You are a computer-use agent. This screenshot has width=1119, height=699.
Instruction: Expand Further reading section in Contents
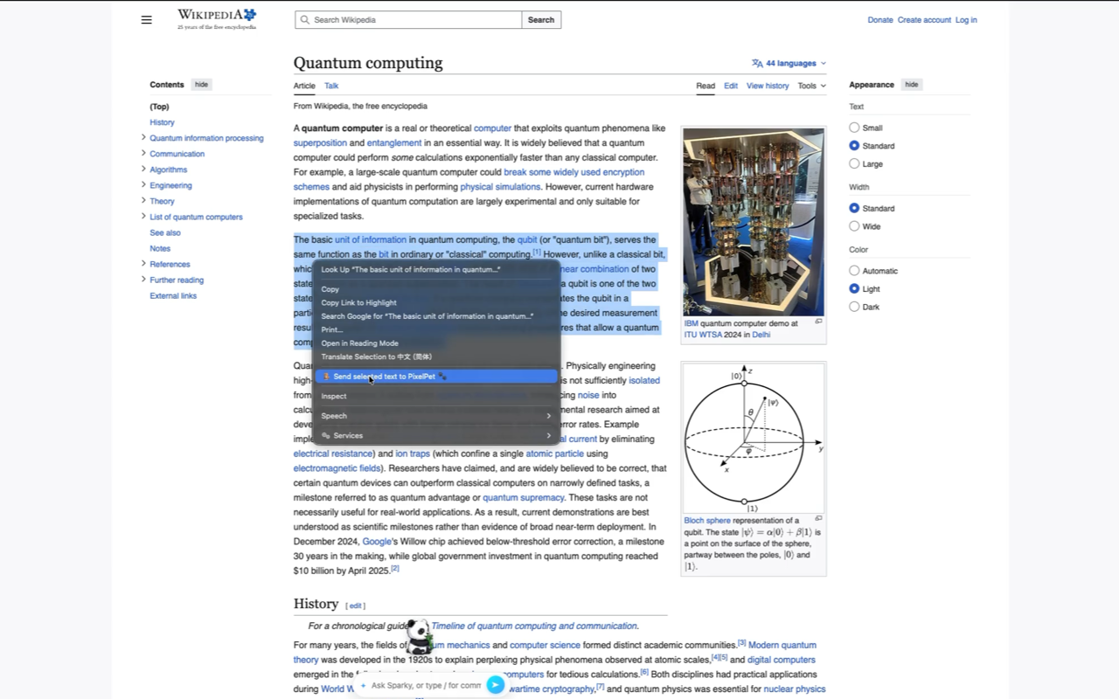point(143,279)
